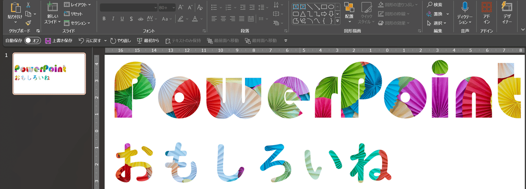The height and width of the screenshot is (189, 526).
Task: Select the rectangle shape in the gallery
Action: [x=324, y=7]
